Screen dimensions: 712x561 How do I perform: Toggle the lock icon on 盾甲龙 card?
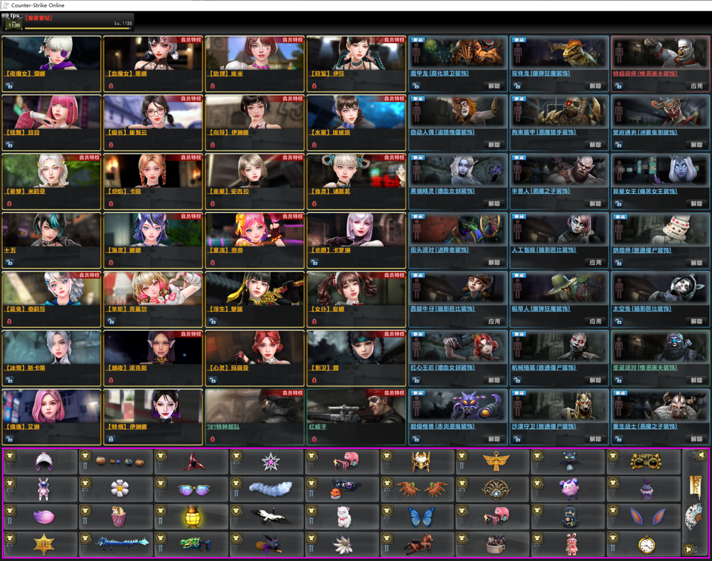pos(416,86)
